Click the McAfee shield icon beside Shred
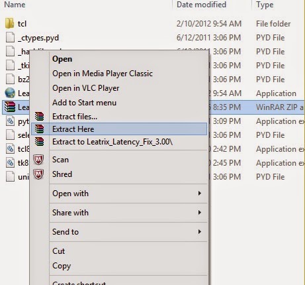Image resolution: width=305 pixels, height=285 pixels. click(38, 174)
